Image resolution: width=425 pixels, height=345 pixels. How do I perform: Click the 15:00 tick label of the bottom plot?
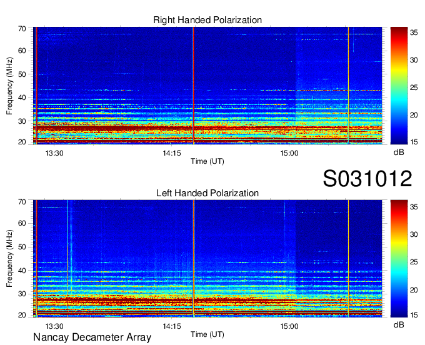289,326
